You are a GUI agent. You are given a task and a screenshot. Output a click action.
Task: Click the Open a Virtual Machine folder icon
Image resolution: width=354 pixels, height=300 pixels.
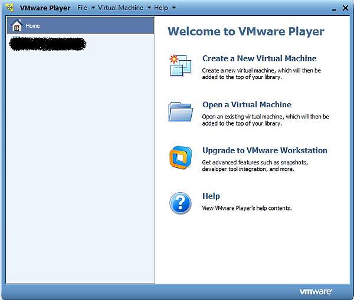pyautogui.click(x=181, y=111)
